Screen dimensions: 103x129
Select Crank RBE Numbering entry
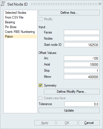tap(20, 32)
